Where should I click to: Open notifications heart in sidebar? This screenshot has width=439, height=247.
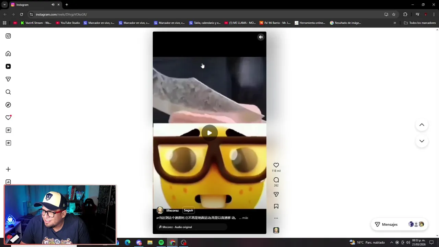pyautogui.click(x=8, y=117)
